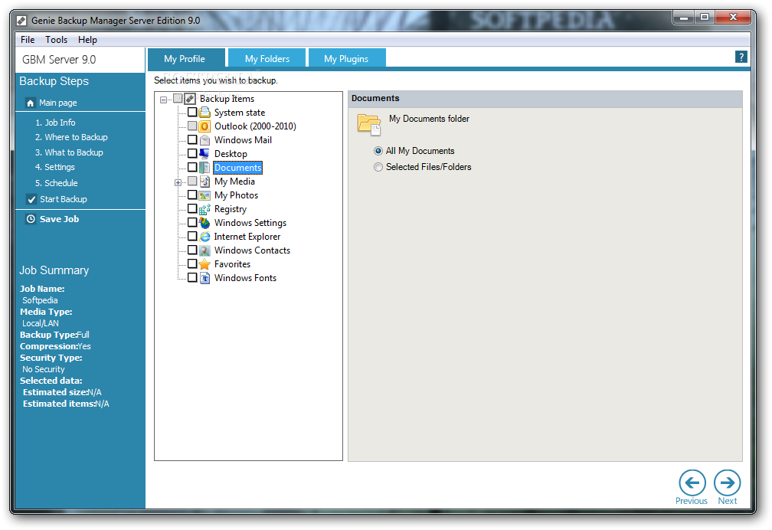
Task: Click the Internet Explorer icon
Action: click(204, 237)
